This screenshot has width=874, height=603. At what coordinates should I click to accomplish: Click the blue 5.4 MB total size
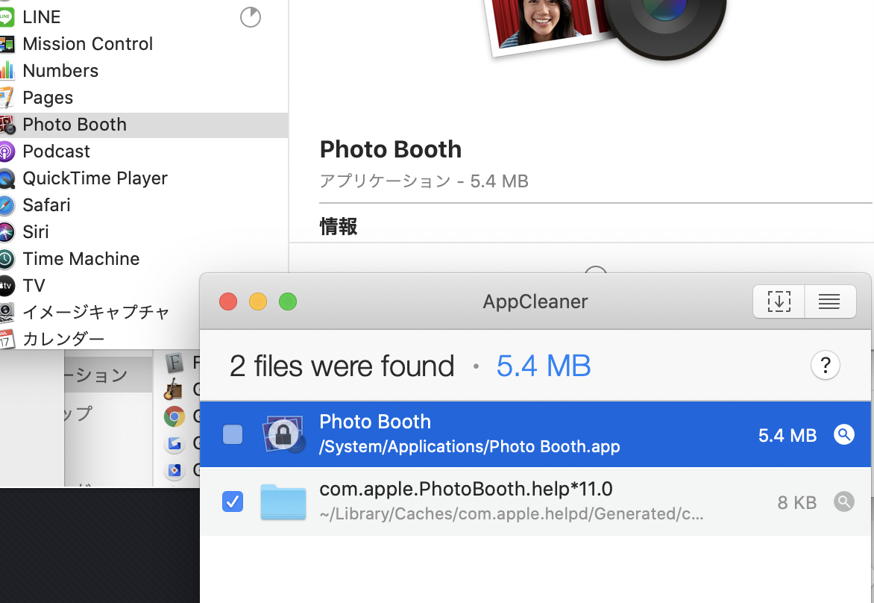(544, 366)
